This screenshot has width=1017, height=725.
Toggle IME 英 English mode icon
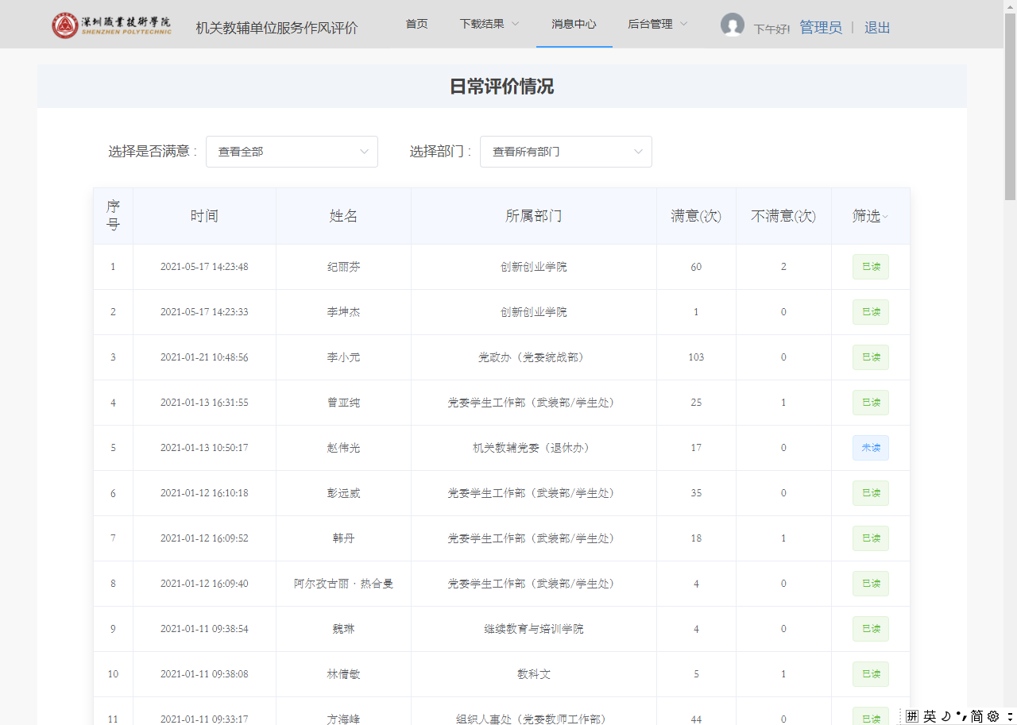(x=930, y=716)
